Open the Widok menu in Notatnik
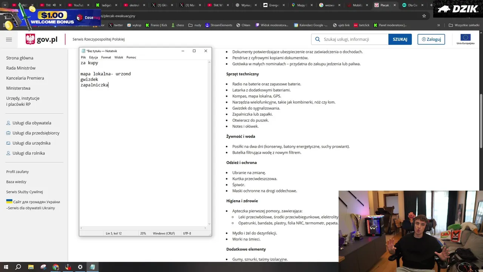 click(x=119, y=57)
